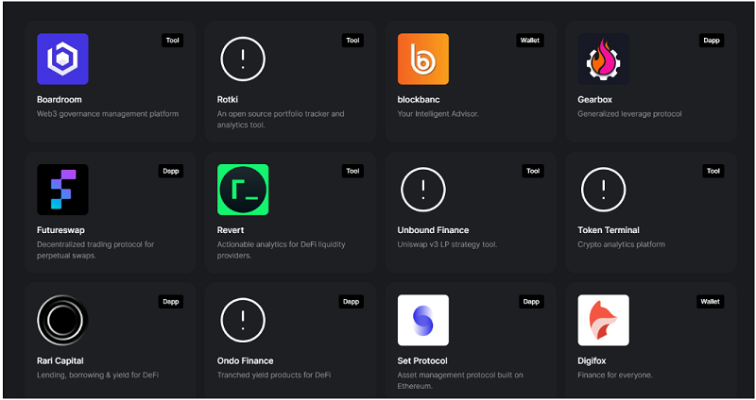The height and width of the screenshot is (400, 756).
Task: Click the Unbound Finance placeholder icon
Action: [423, 190]
